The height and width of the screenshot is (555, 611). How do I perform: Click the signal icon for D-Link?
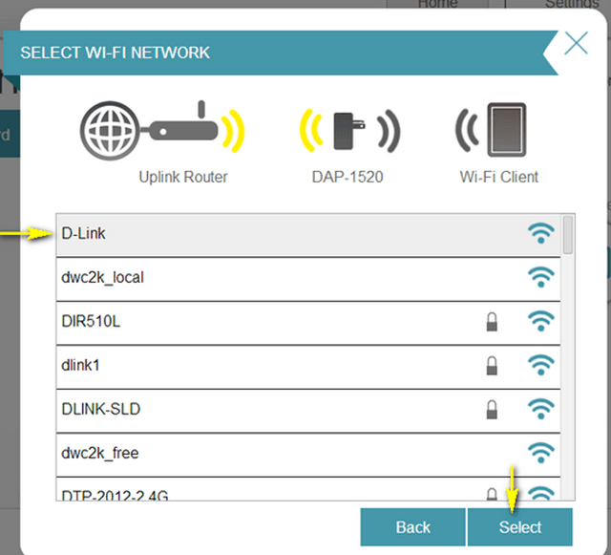pos(541,233)
